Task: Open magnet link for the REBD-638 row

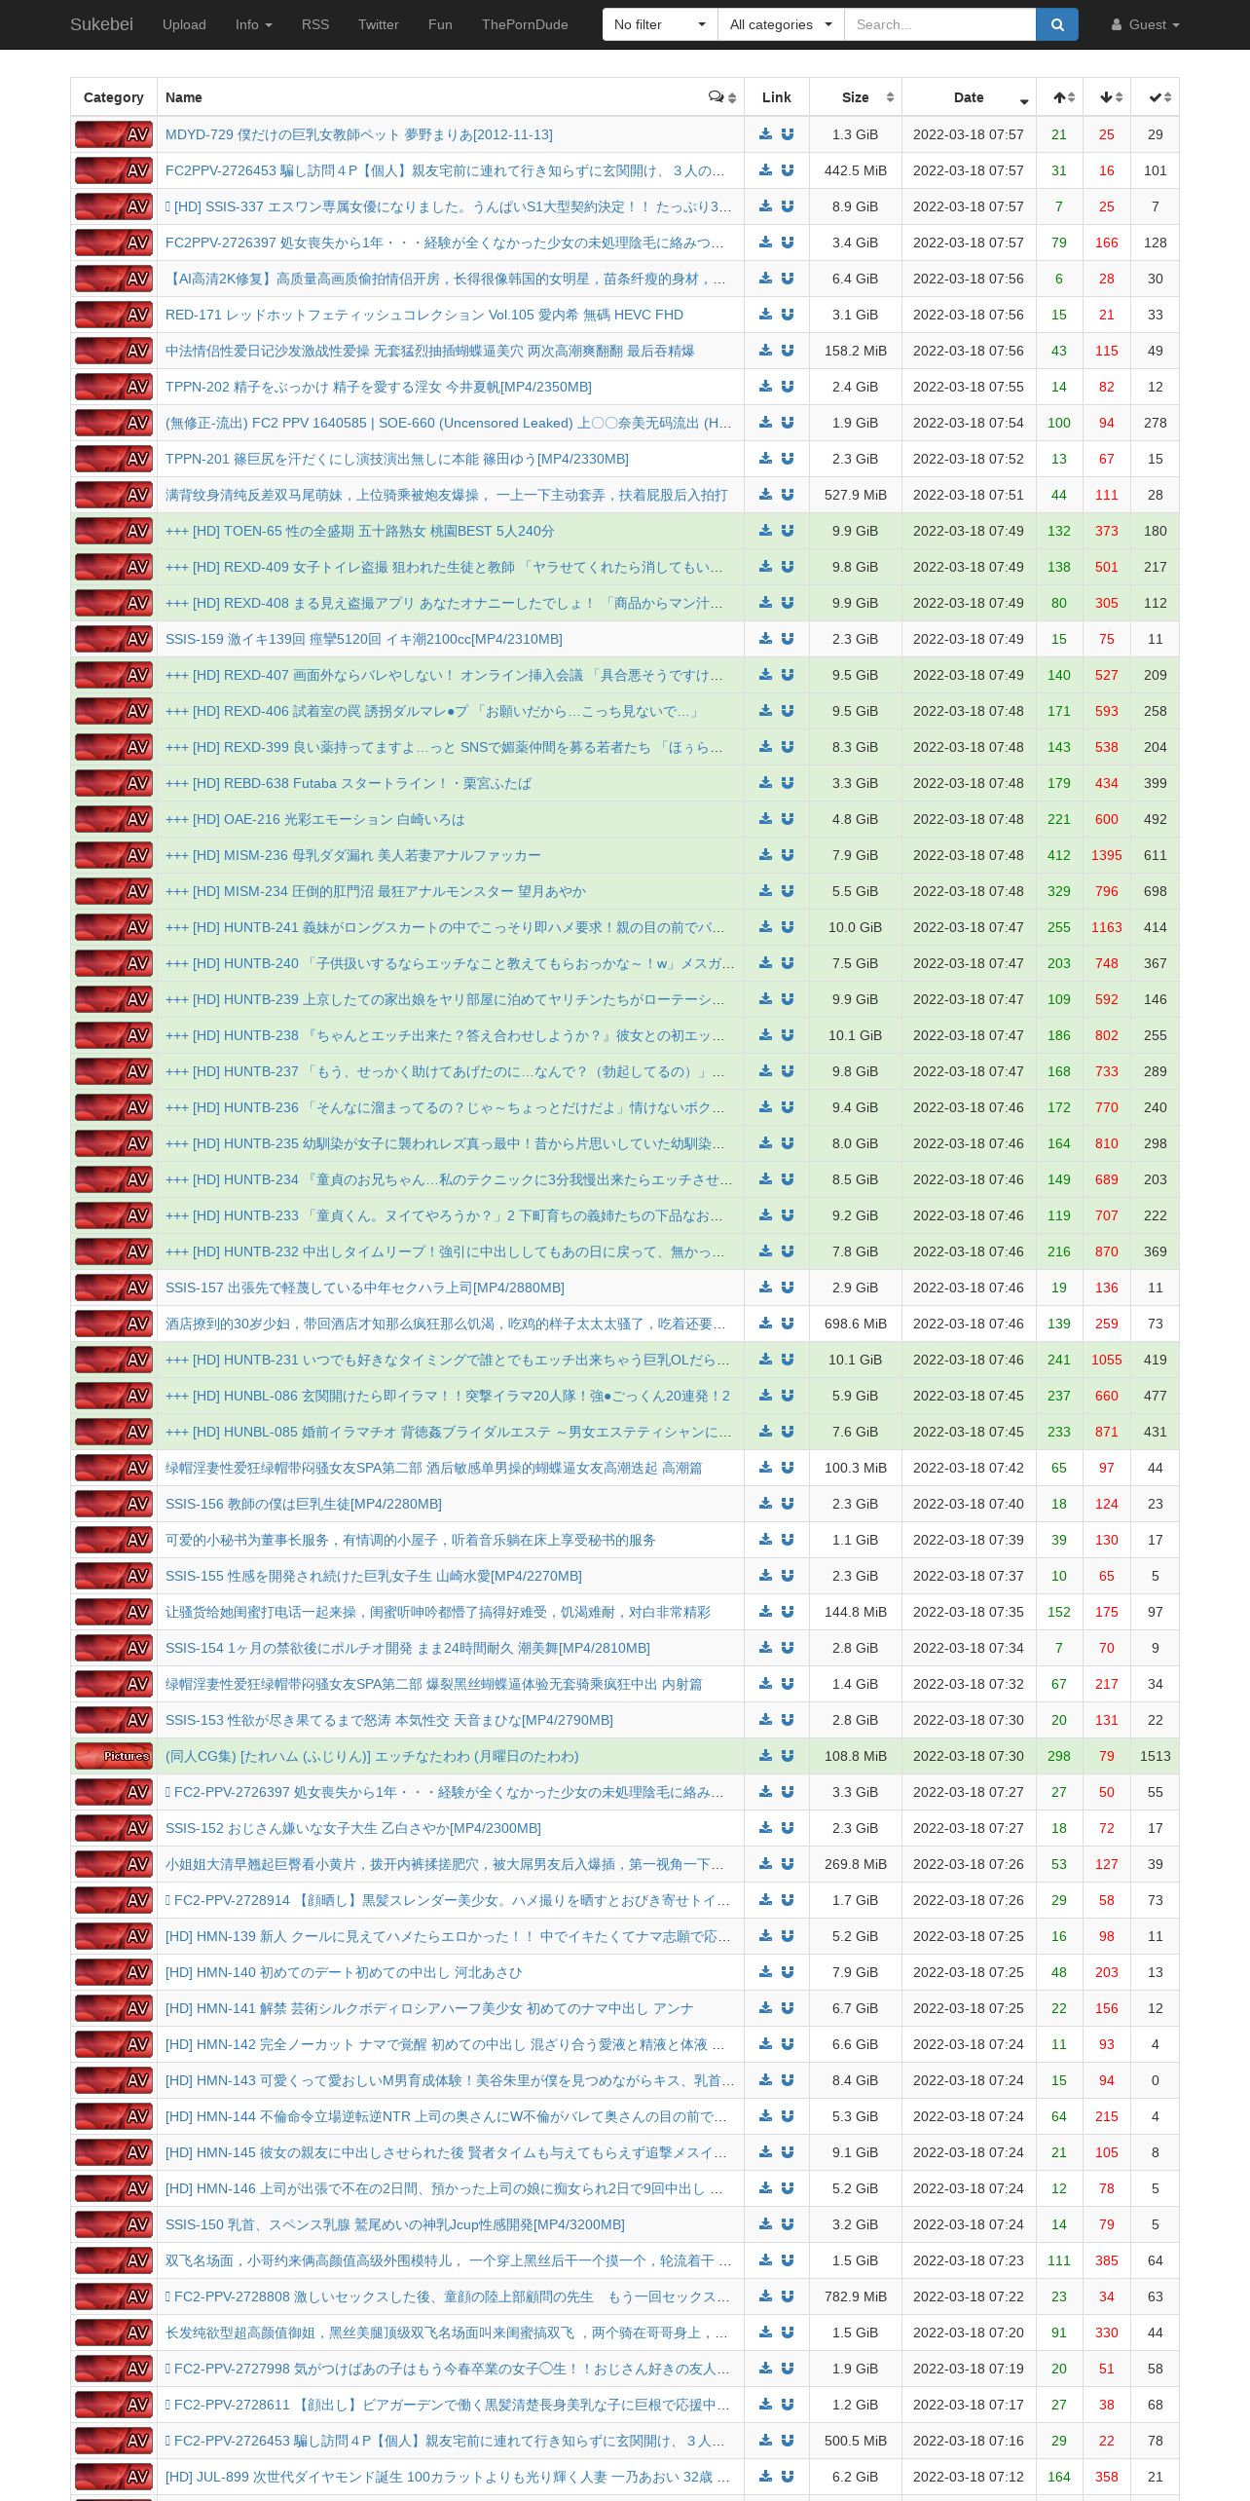Action: pyautogui.click(x=788, y=783)
